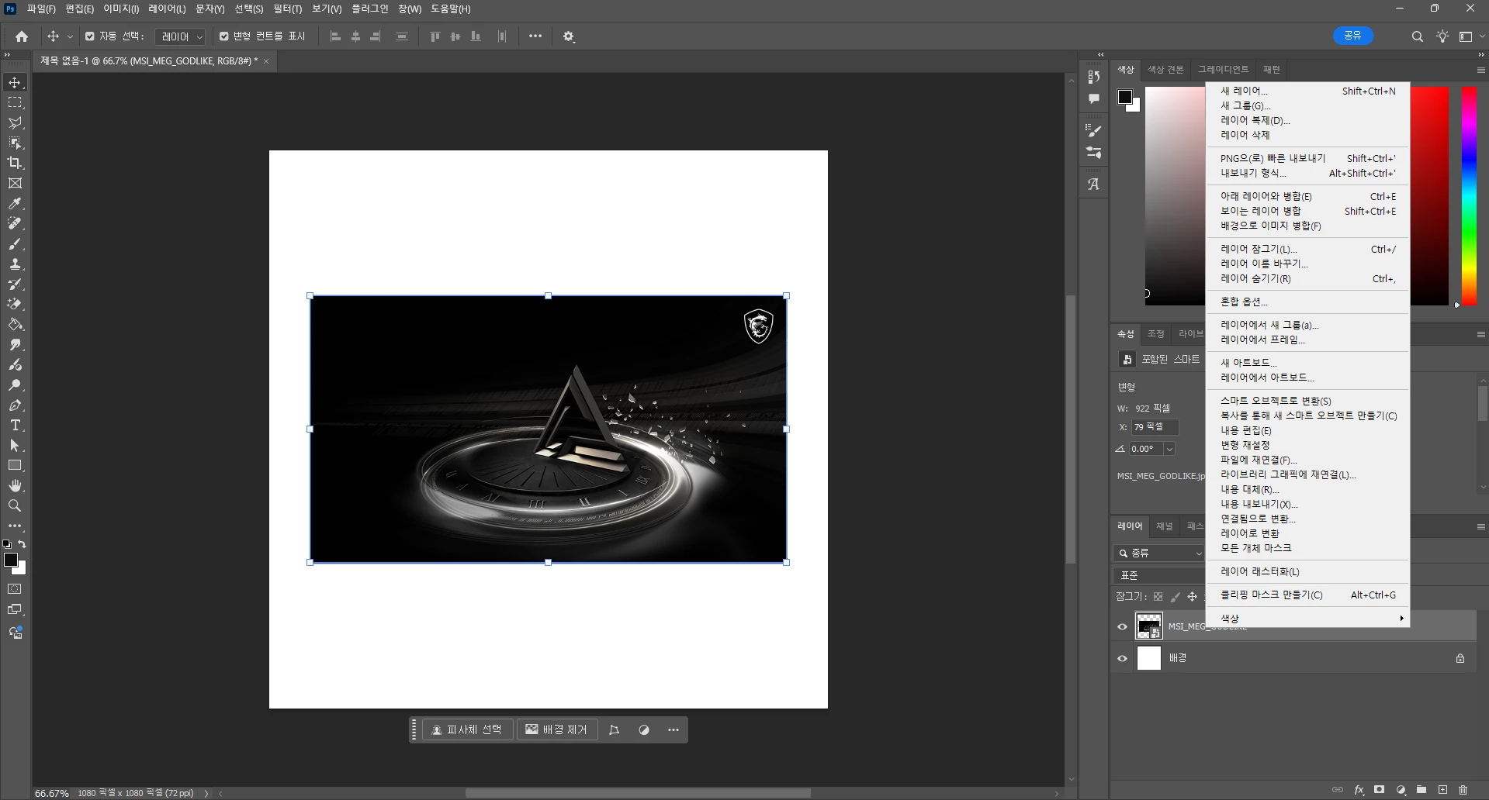The width and height of the screenshot is (1489, 800).
Task: Toggle lock position icon in Layers panel
Action: [1192, 597]
